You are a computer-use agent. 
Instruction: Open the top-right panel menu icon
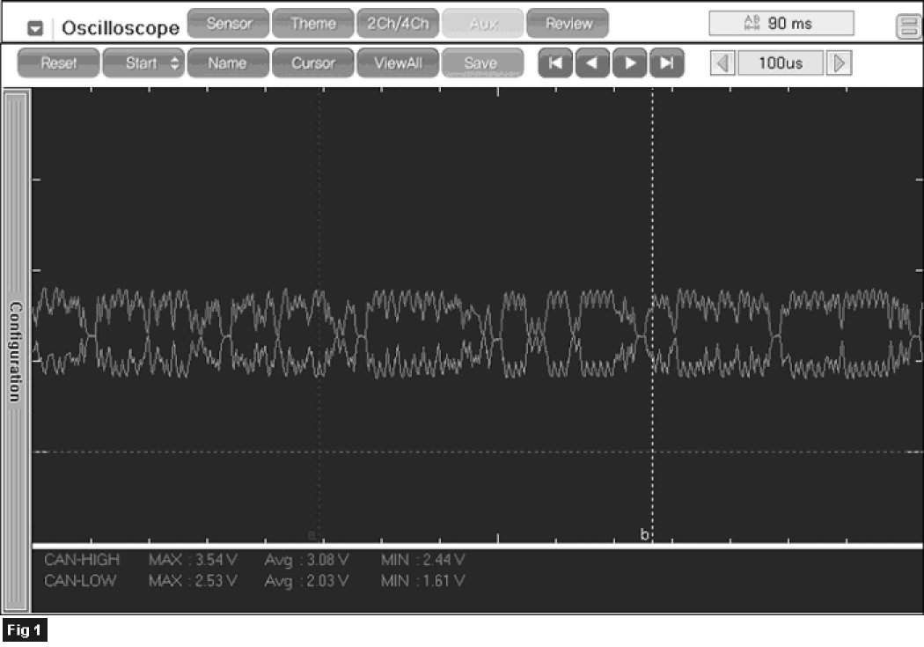tap(907, 27)
